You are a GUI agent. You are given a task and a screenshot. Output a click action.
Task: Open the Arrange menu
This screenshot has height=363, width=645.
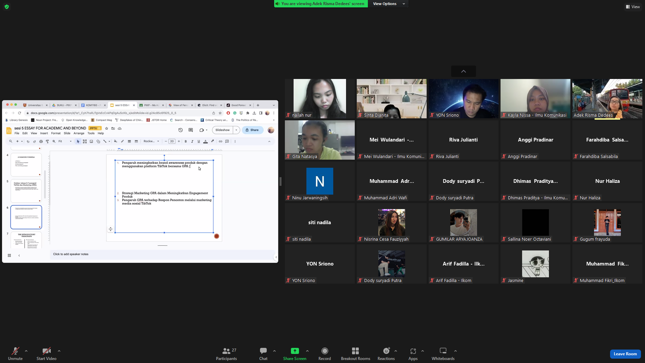[79, 133]
